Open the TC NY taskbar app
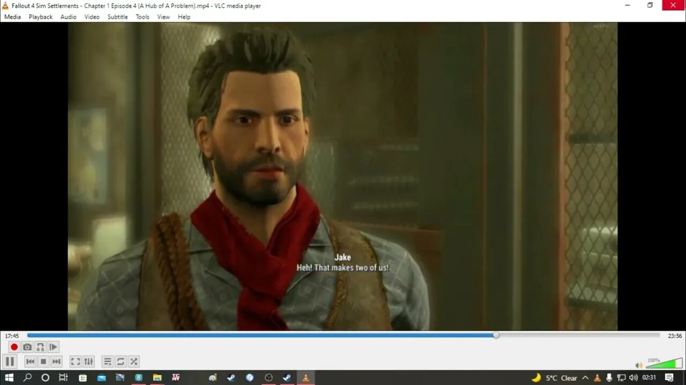686x385 pixels. 176,378
